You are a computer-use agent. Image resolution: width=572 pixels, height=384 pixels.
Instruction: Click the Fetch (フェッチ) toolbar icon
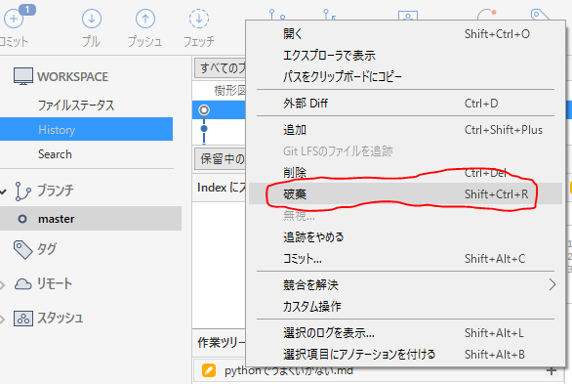199,19
